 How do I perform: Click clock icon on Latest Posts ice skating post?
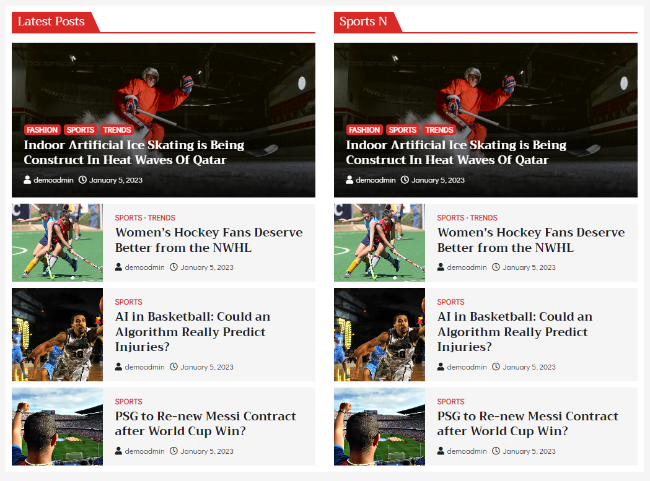tap(82, 180)
